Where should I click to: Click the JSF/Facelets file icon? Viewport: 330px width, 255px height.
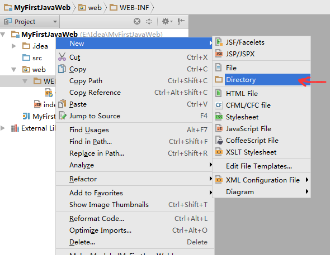(x=219, y=42)
